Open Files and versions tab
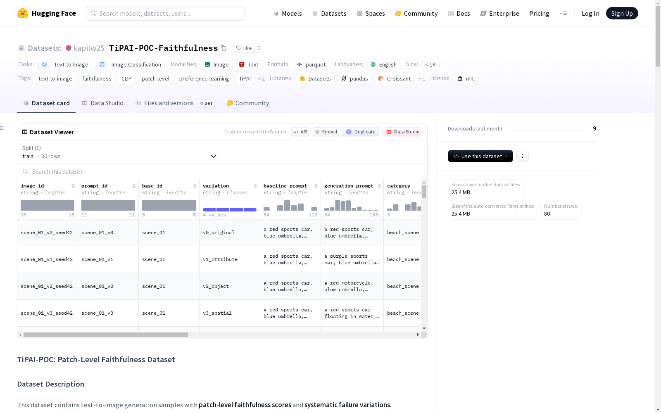The height and width of the screenshot is (413, 661). point(175,103)
